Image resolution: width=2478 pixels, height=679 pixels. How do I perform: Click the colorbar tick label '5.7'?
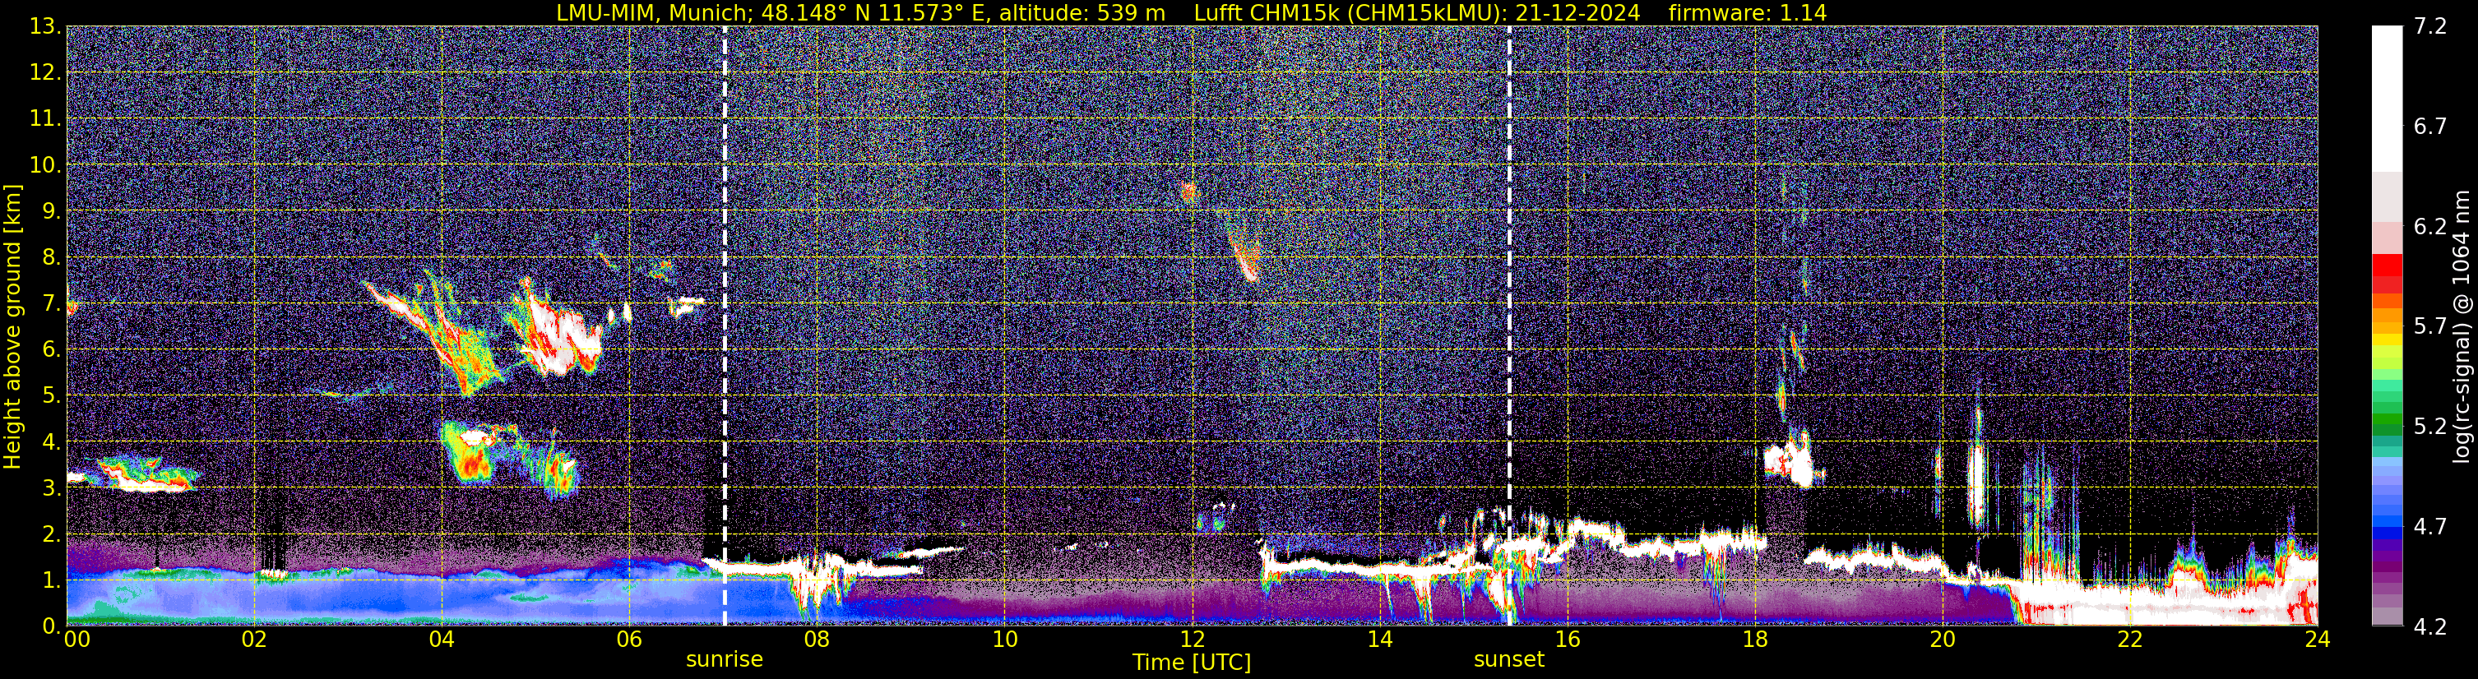(2430, 326)
